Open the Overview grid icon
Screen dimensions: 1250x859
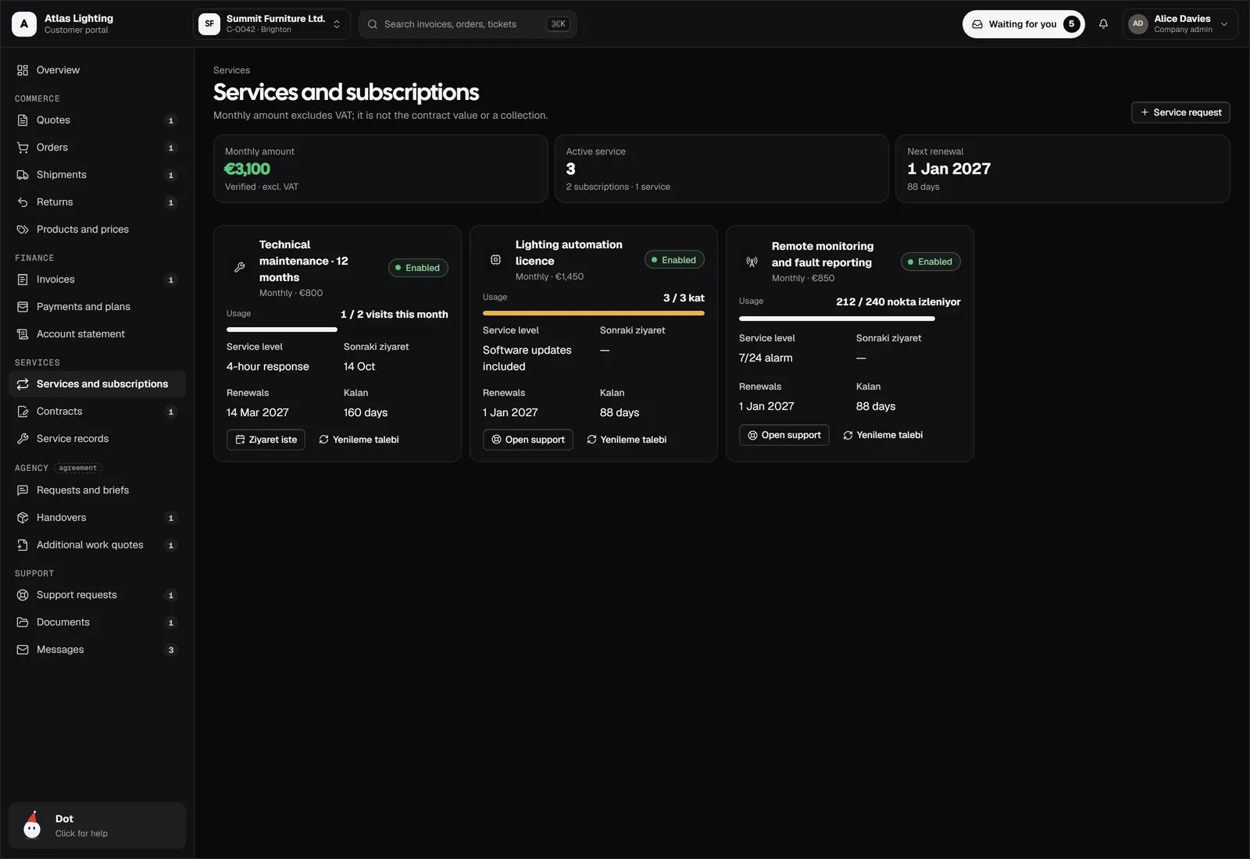point(23,70)
